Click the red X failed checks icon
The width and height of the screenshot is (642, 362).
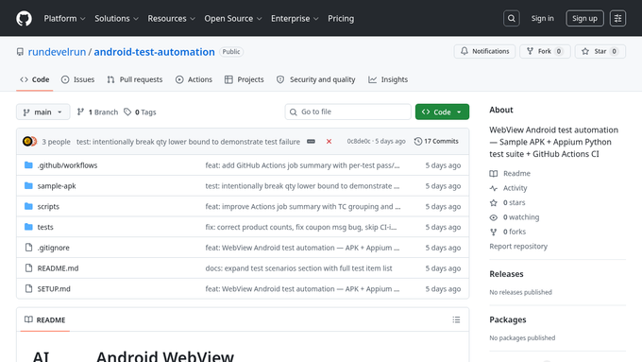(329, 142)
